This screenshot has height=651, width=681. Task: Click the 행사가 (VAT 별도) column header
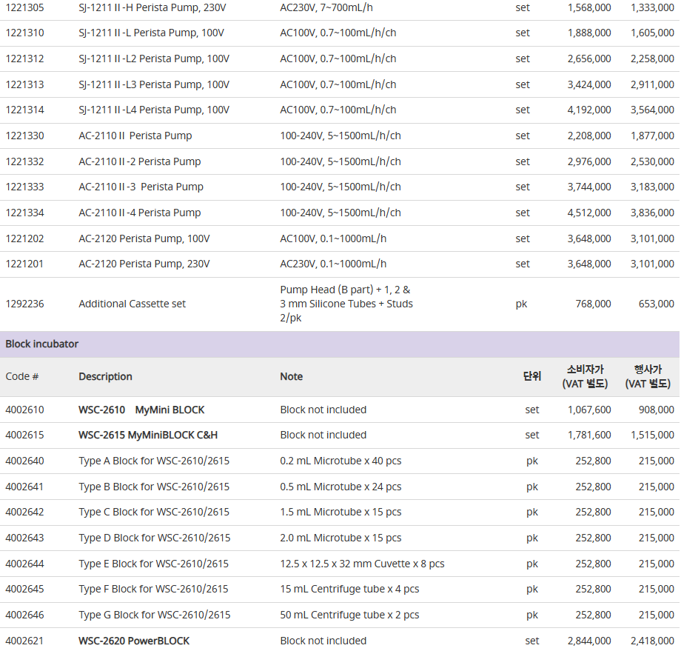pos(648,377)
